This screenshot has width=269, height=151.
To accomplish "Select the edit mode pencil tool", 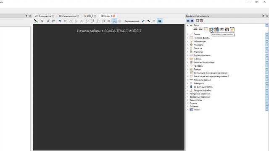I will (x=36, y=21).
